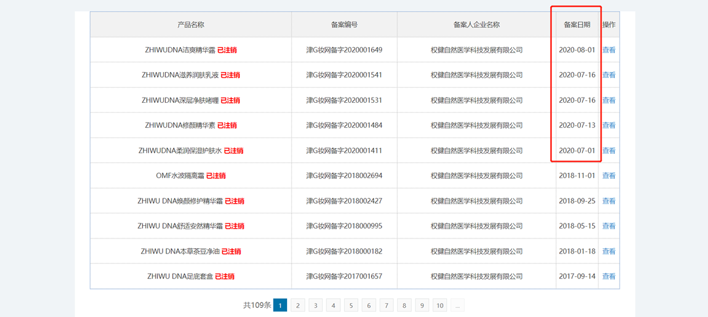Select page 5 in pagination
This screenshot has width=708, height=317.
(351, 305)
